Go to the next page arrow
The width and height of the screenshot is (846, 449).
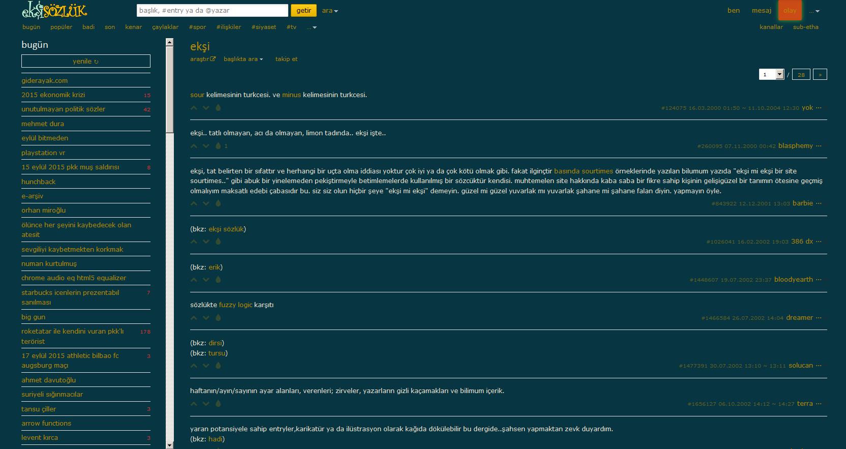820,74
